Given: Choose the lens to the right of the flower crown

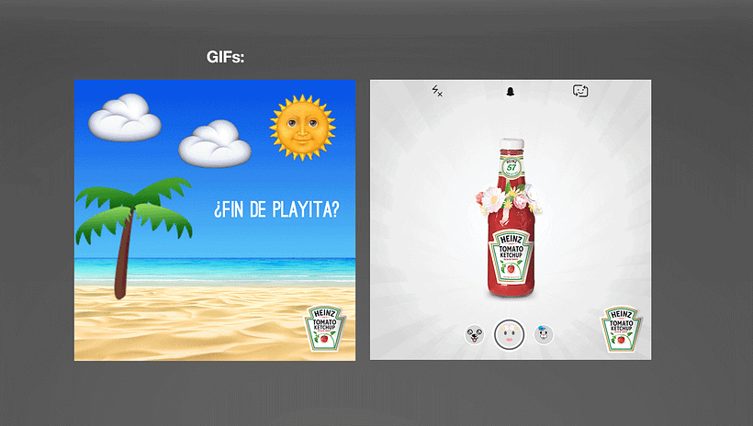Looking at the screenshot, I should [x=543, y=334].
